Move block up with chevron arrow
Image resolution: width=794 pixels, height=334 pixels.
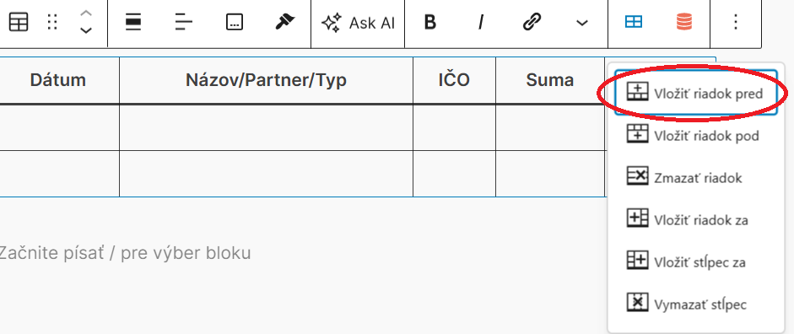coord(86,13)
